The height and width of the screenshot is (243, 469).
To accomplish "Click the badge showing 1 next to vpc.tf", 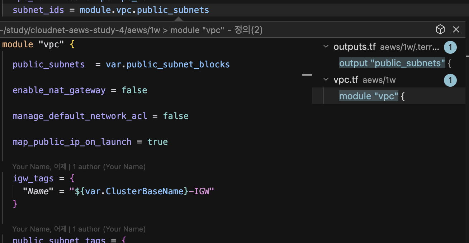I will pos(450,80).
